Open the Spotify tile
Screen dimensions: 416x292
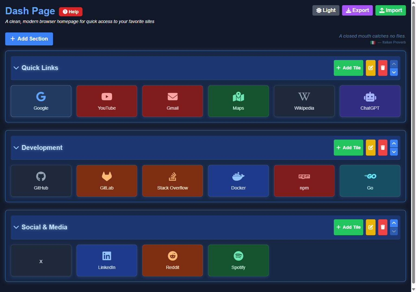click(238, 261)
